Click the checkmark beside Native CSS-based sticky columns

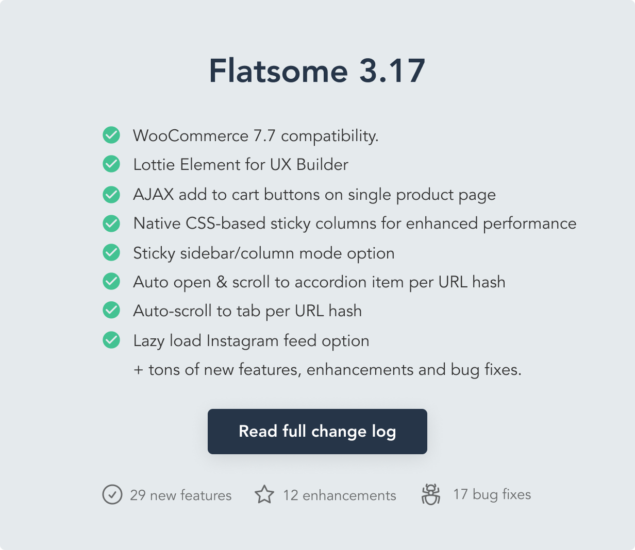(x=111, y=224)
